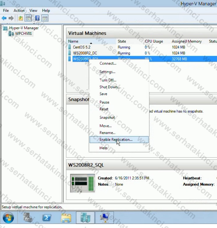The width and height of the screenshot is (217, 228).
Task: Select the WS2008R2_DC virtual machine name
Action: (85, 53)
